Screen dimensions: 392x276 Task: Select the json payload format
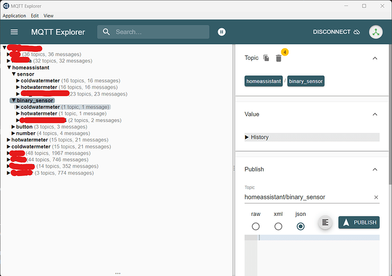point(301,226)
